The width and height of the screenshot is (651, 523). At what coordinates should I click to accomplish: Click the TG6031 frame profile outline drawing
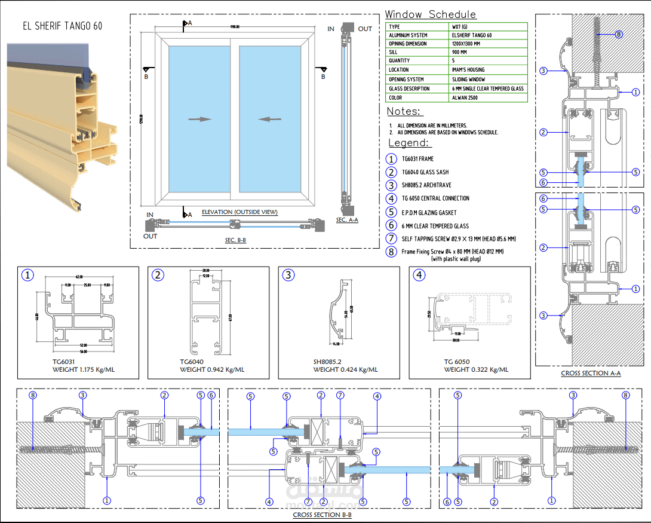coord(79,317)
